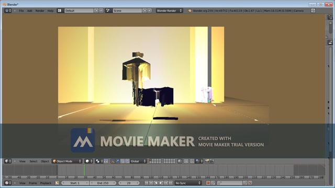Screen dimensions: 335x188
Task: Open the Blender Render engine dropdown
Action: tap(169, 10)
